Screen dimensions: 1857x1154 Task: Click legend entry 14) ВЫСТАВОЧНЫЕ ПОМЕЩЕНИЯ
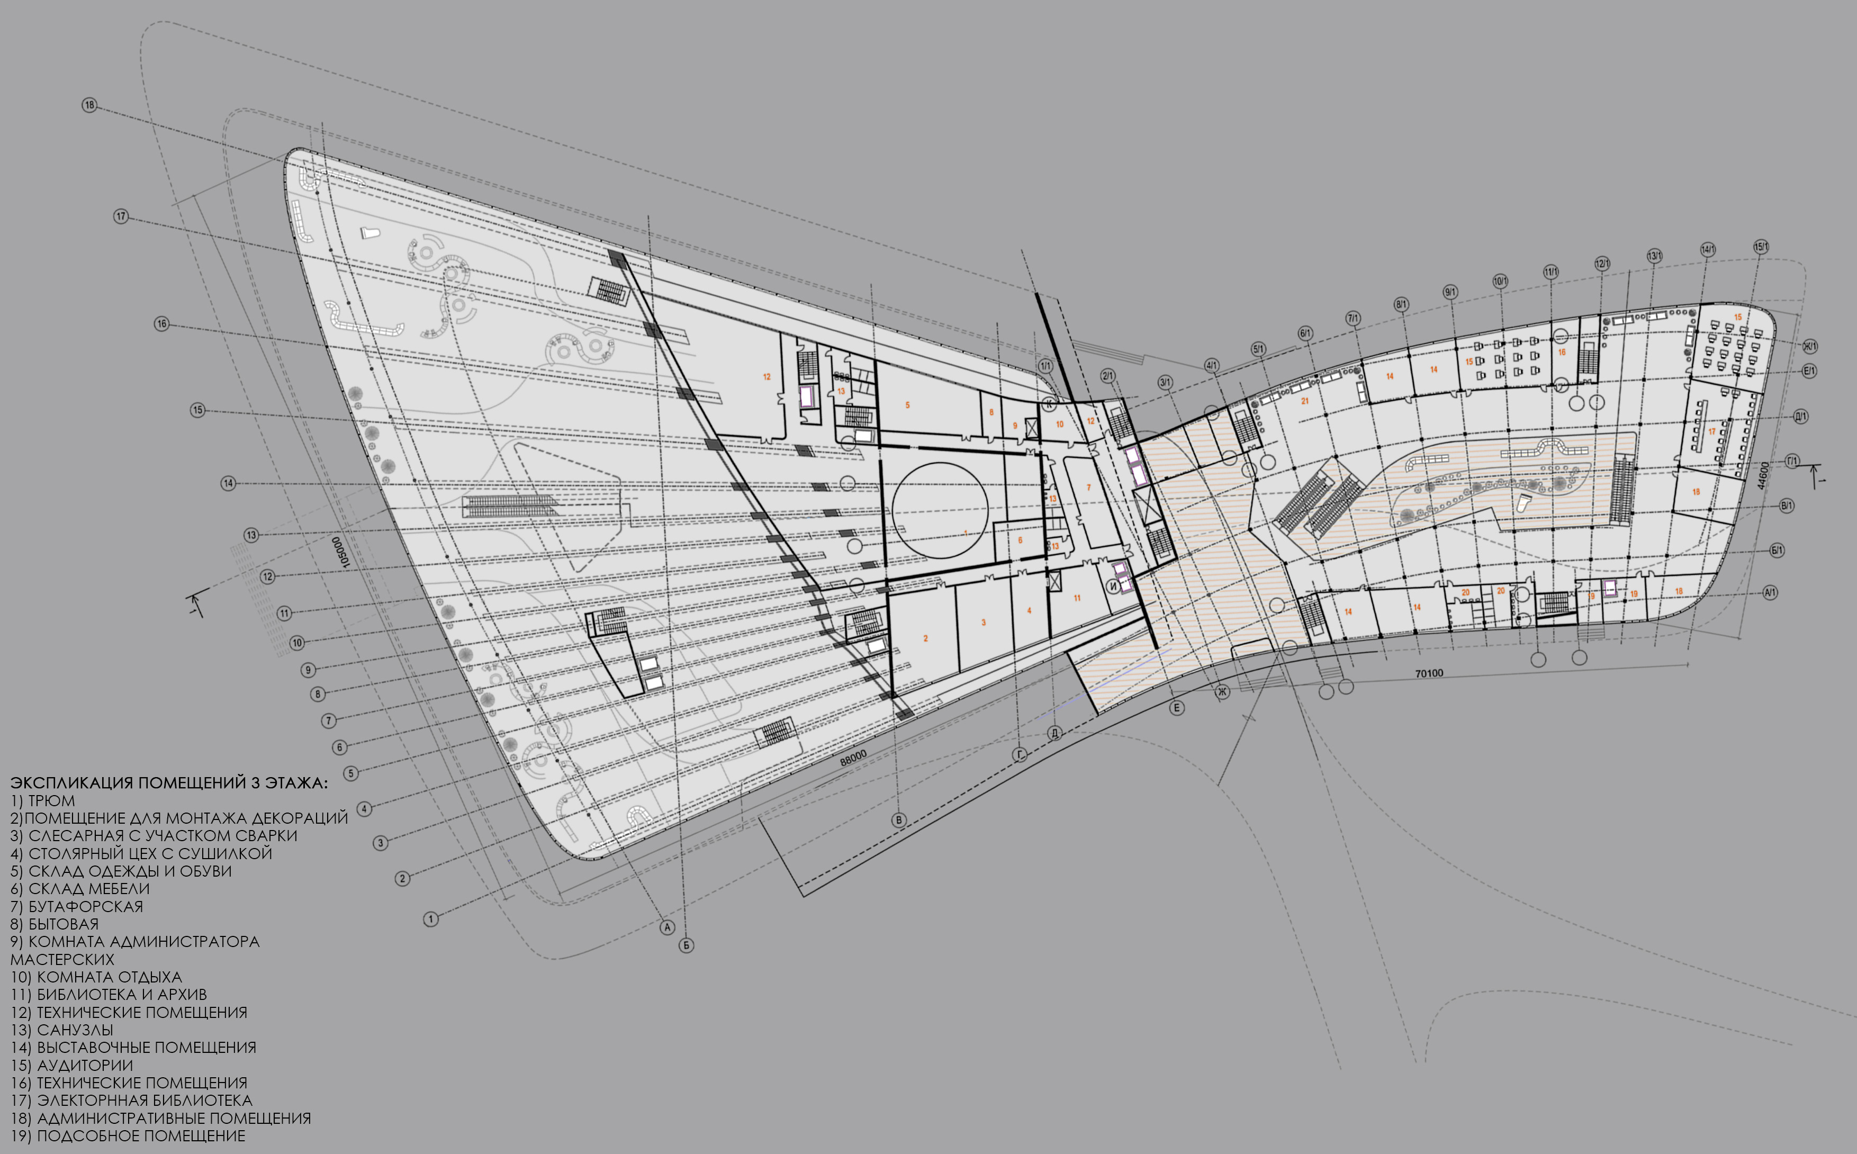pyautogui.click(x=133, y=1047)
